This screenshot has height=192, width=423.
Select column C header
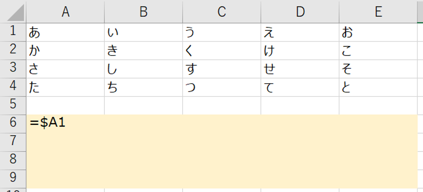click(222, 12)
